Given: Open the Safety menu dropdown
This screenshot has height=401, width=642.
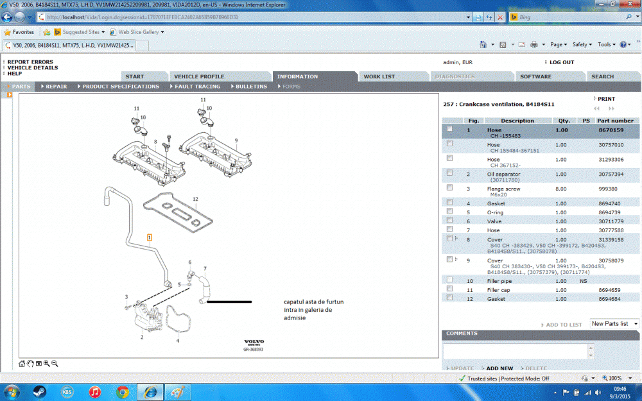Looking at the screenshot, I should point(582,45).
